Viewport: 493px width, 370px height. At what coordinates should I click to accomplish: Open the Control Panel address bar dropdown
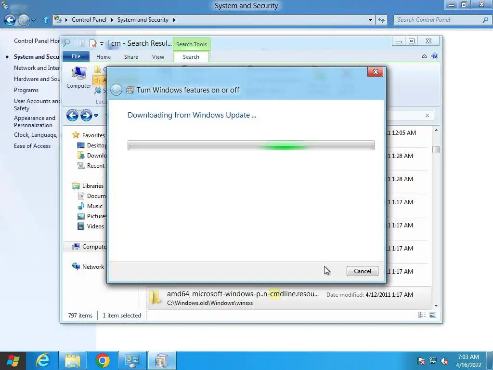tap(370, 20)
